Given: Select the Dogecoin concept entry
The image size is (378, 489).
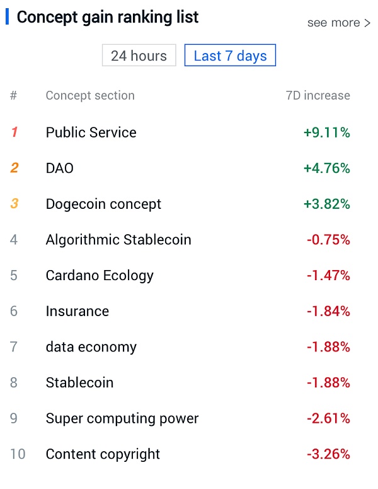Looking at the screenshot, I should point(103,204).
